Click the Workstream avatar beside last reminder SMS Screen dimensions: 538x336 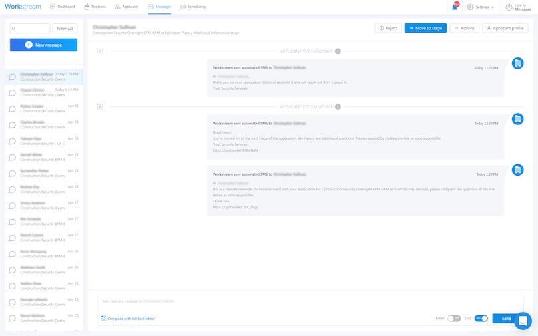517,170
